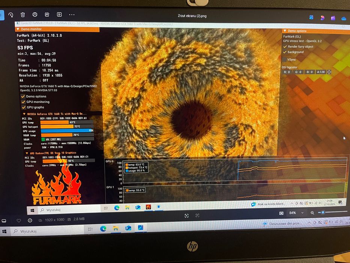Image resolution: width=350 pixels, height=263 pixels.
Task: Rotate the image in the Photos toolbar
Action: coord(11,15)
